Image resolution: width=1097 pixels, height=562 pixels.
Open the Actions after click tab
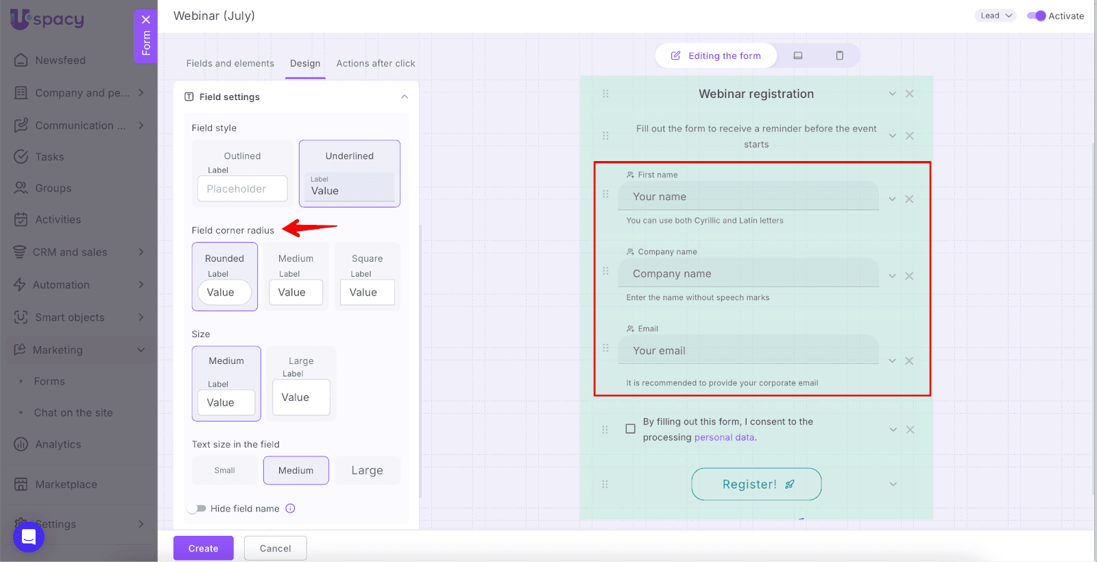pos(376,63)
